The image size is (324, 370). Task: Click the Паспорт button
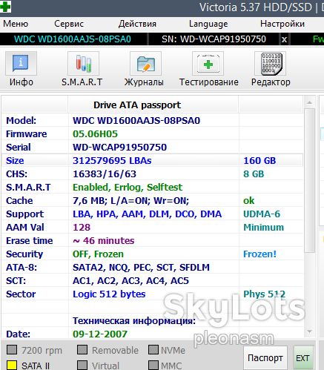pyautogui.click(x=265, y=357)
